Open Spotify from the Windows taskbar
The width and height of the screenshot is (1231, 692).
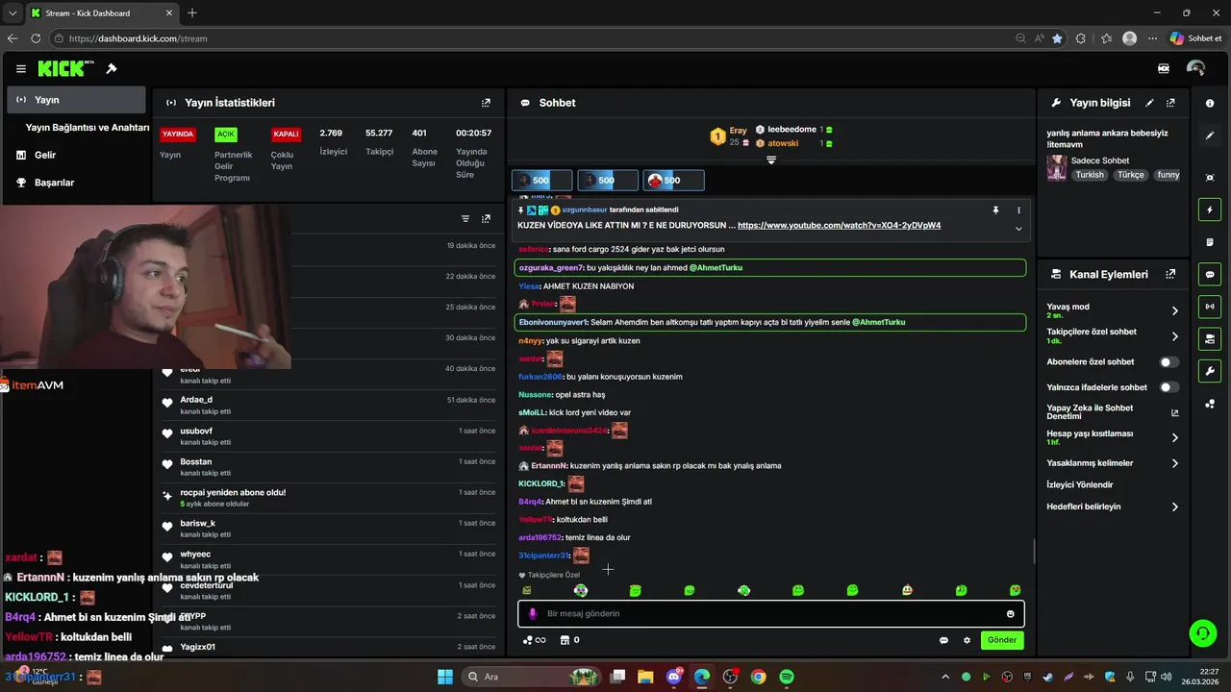[x=787, y=677]
